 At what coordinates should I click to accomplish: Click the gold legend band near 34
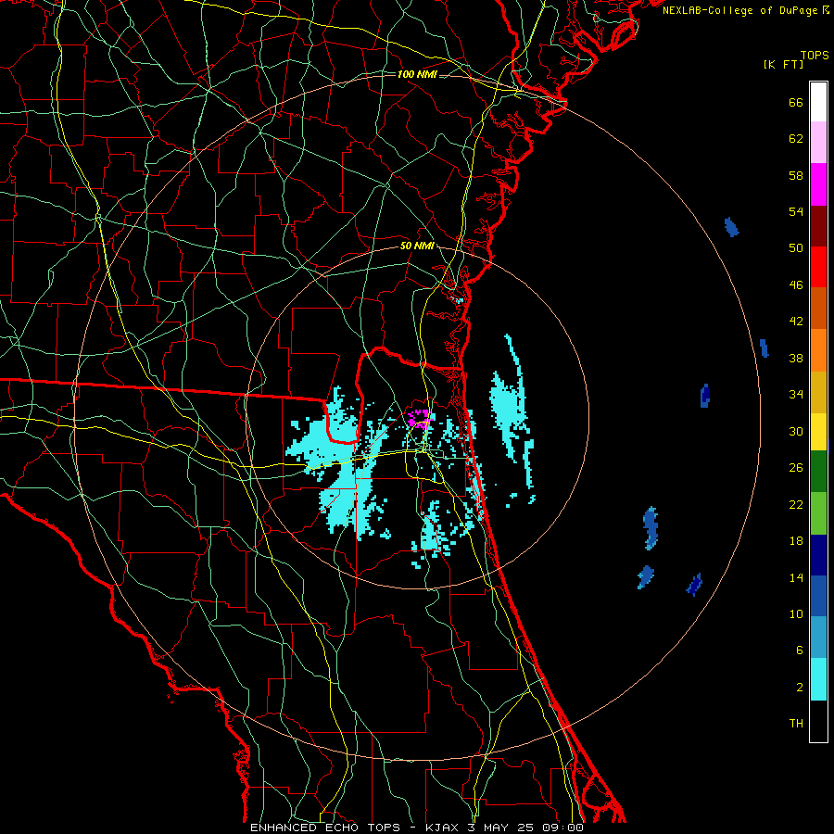tap(818, 392)
